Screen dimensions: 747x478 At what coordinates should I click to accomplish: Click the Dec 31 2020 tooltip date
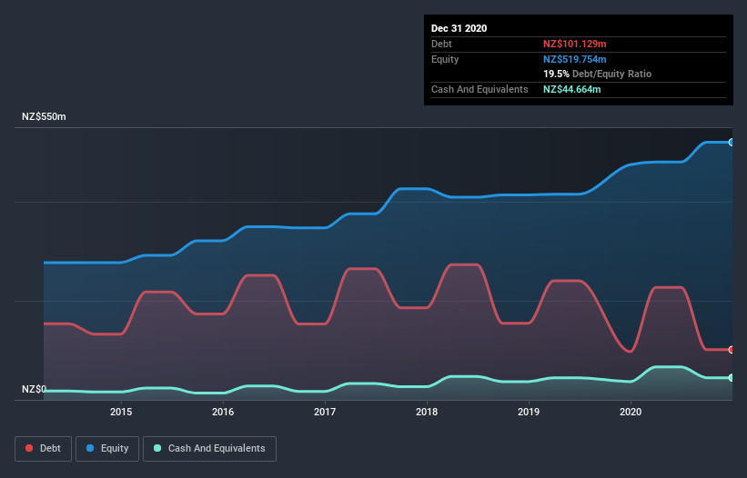click(459, 28)
